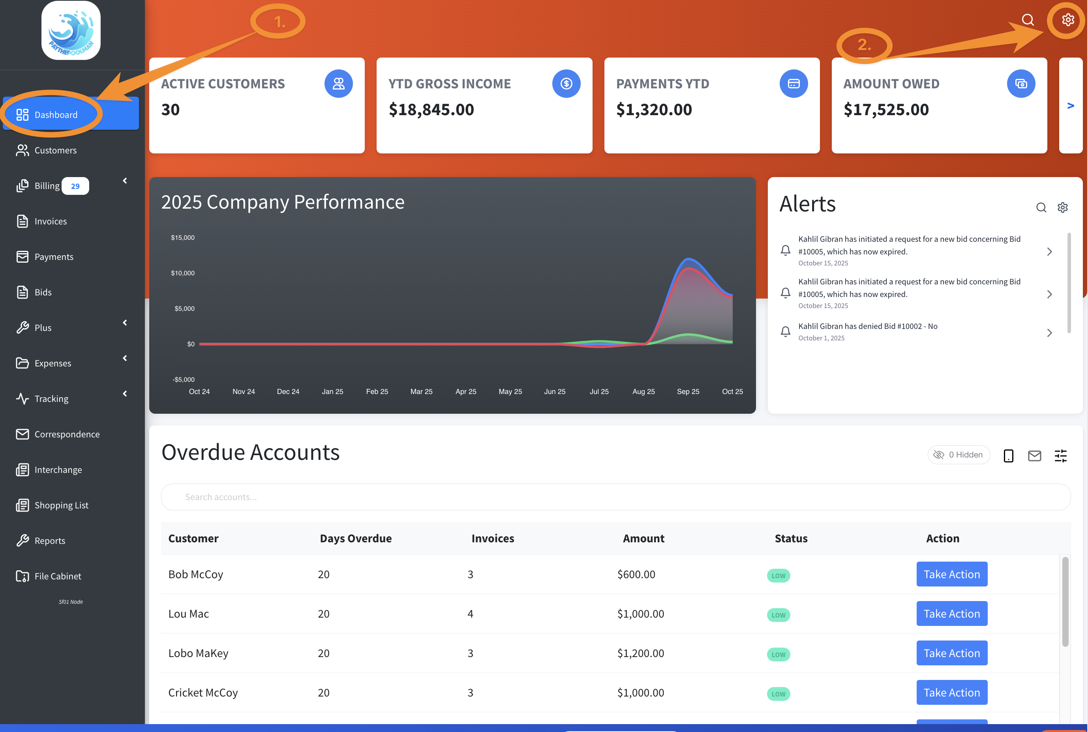Expand the first Kahlil Gibran bid alert
This screenshot has height=732, width=1088.
1049,252
